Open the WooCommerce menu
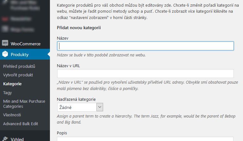243x141 pixels. click(26, 44)
